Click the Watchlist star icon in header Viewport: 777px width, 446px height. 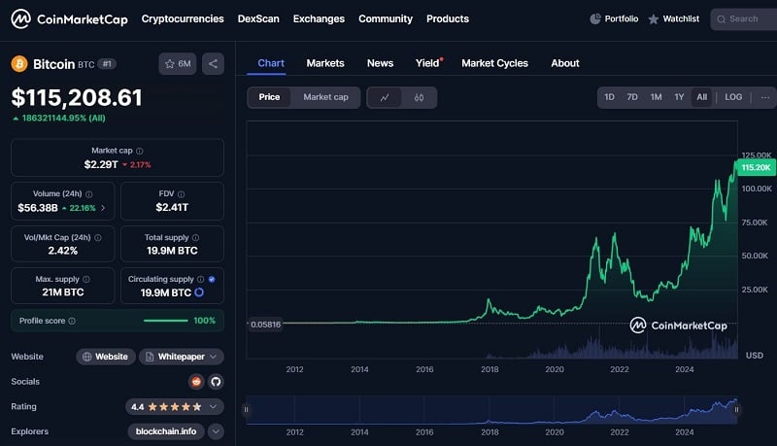(654, 19)
